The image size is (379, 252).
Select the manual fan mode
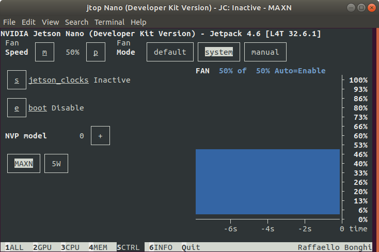point(265,52)
